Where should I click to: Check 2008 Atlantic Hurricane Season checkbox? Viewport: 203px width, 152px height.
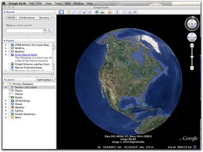point(10,45)
